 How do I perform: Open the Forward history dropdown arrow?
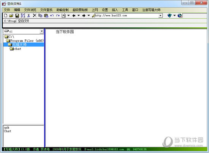tap(89, 16)
